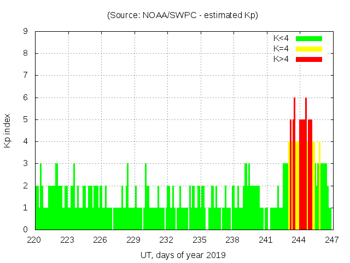The image size is (350, 263).
Task: Click the yellow K=4 legend swatch
Action: (309, 49)
